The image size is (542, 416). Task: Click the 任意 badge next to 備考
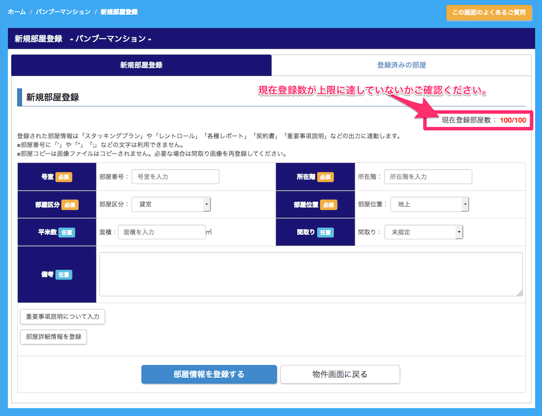click(x=63, y=274)
